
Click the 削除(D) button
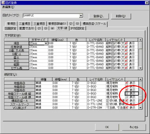pos(121,16)
